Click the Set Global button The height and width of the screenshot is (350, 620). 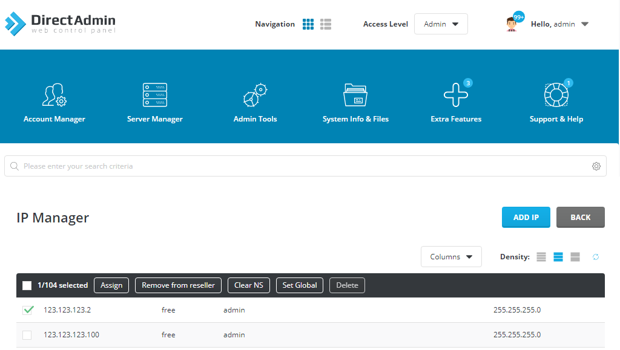(x=300, y=285)
